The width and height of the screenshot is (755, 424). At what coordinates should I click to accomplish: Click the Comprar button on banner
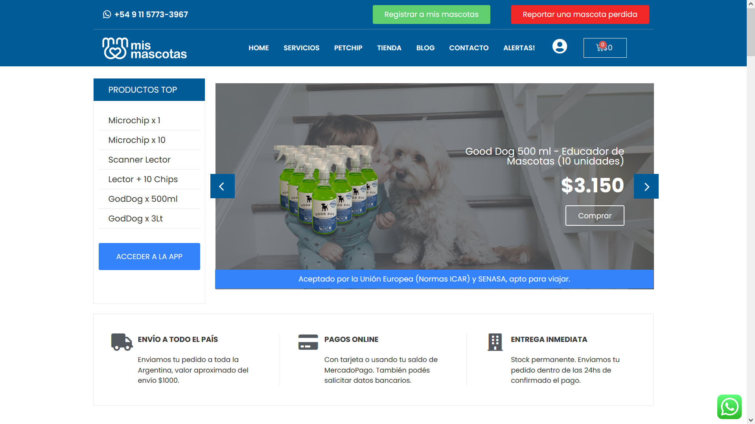point(595,216)
